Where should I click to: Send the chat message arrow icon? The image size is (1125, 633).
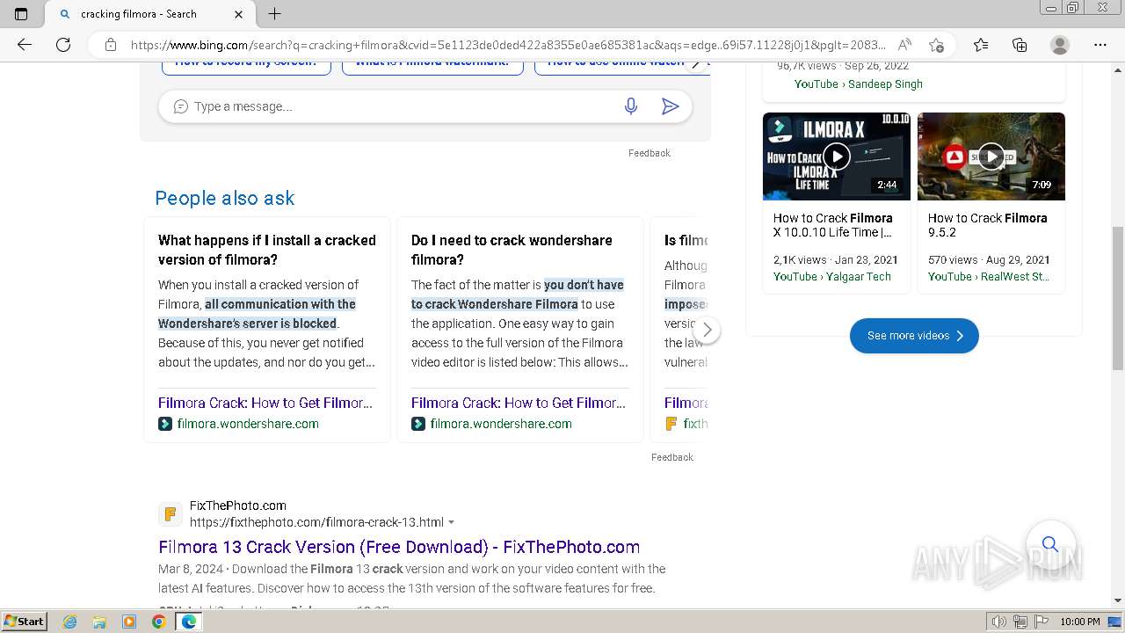(x=670, y=106)
